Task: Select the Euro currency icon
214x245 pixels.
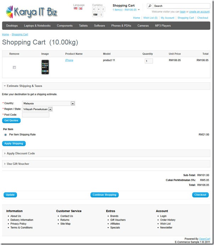Action: pos(94,9)
